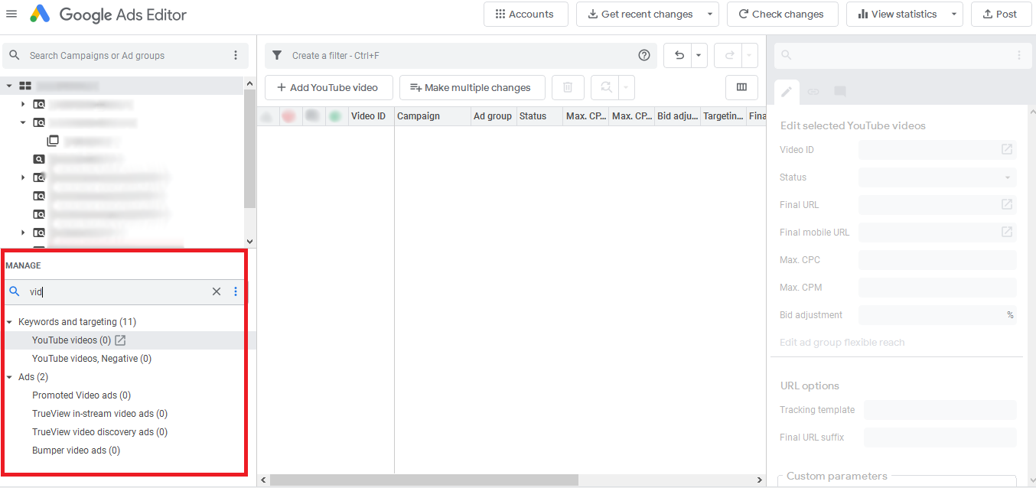Click Get recent changes button
The width and height of the screenshot is (1036, 488).
pos(640,14)
